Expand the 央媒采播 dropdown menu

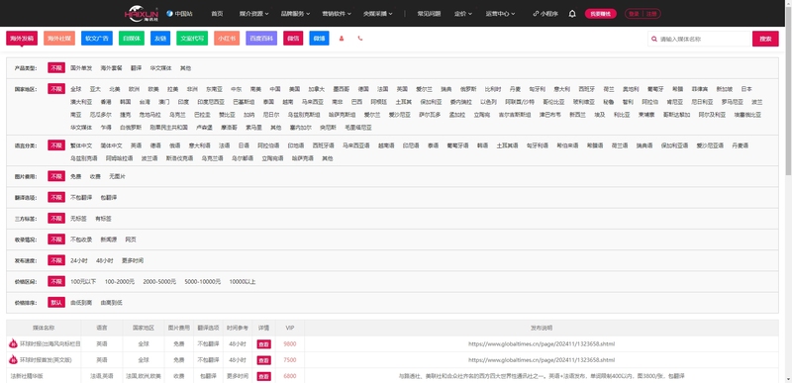point(378,14)
